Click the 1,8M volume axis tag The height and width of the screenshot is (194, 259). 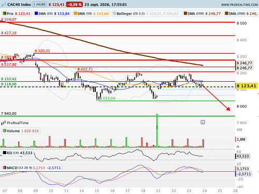coord(241,139)
